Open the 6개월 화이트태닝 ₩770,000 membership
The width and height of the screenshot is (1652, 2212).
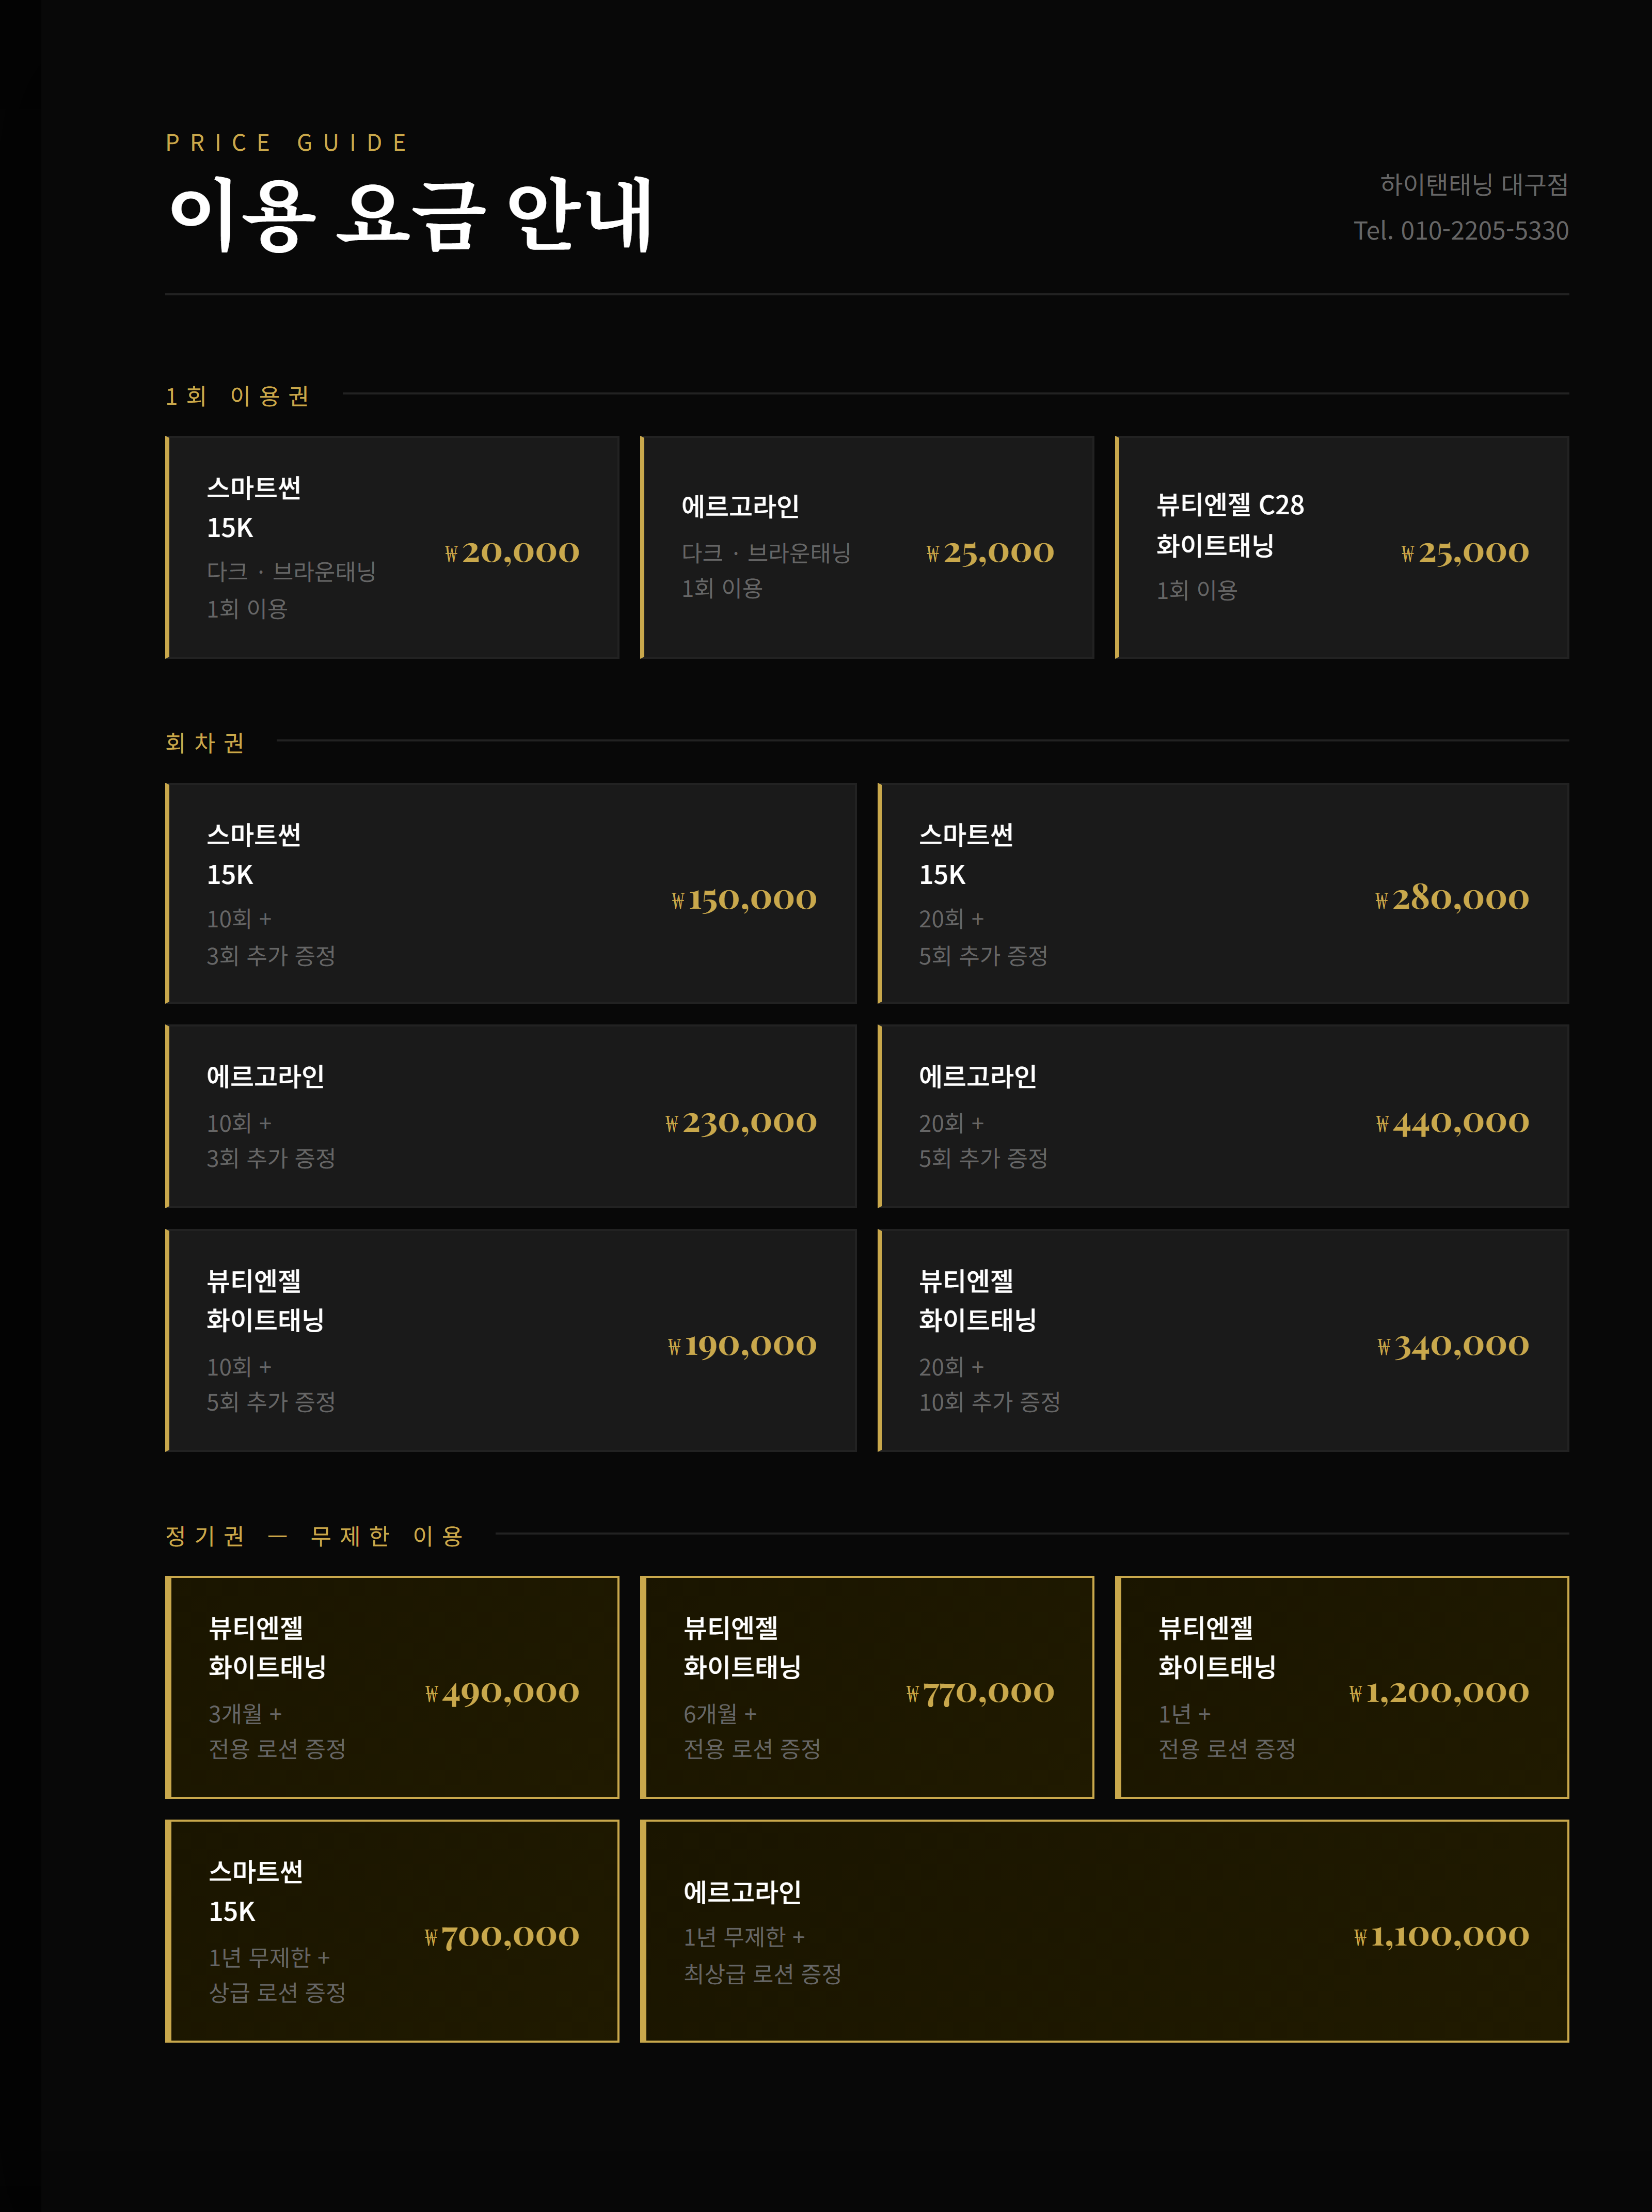tap(867, 1687)
